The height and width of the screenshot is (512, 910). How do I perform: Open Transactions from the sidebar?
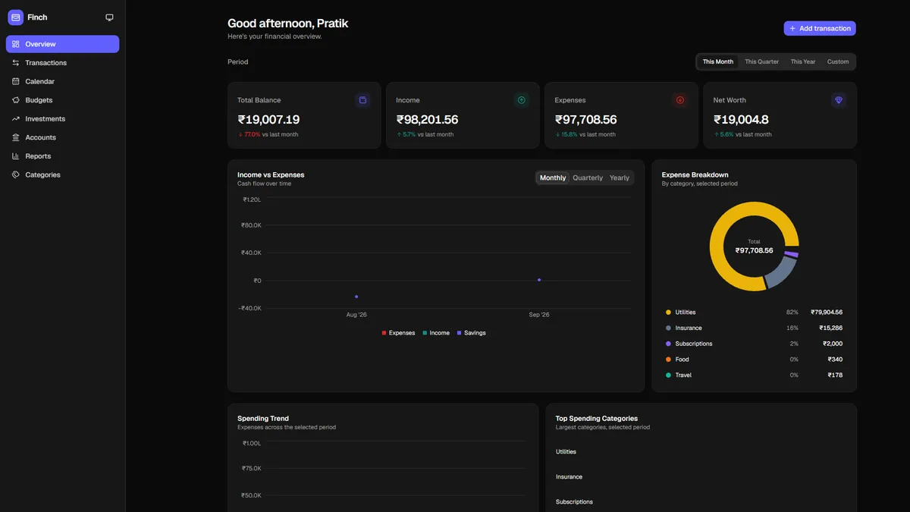click(x=62, y=63)
